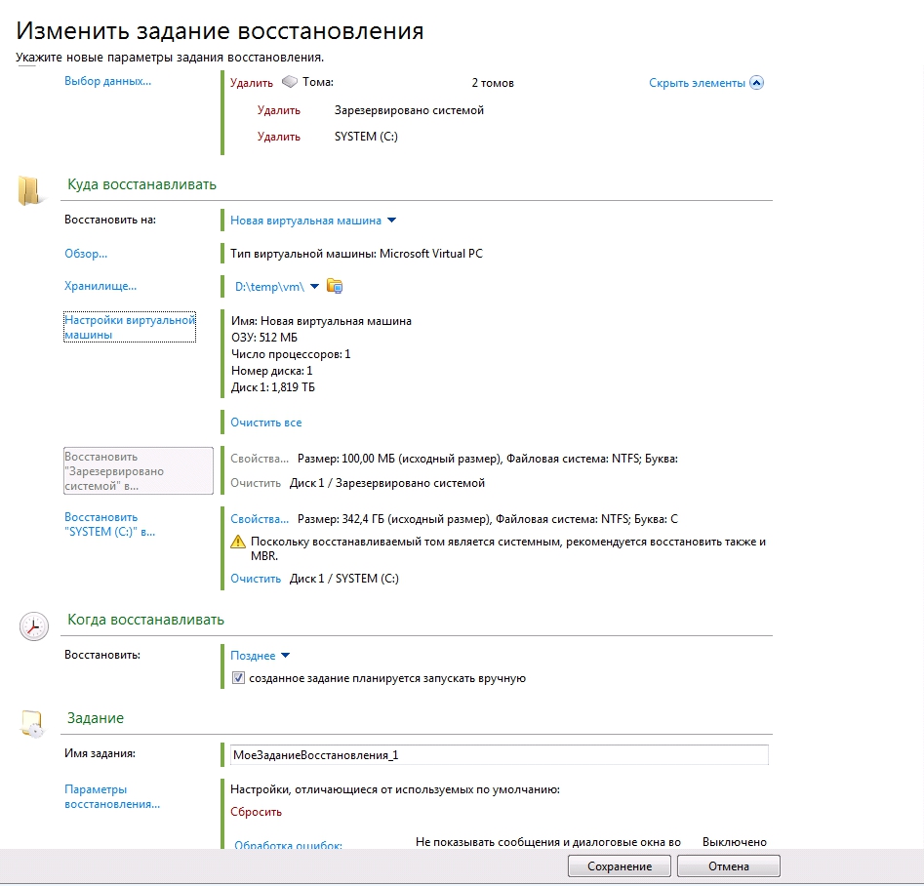Click Восстановить "Зарезервировано системой" в button
The width and height of the screenshot is (924, 886).
tap(139, 471)
